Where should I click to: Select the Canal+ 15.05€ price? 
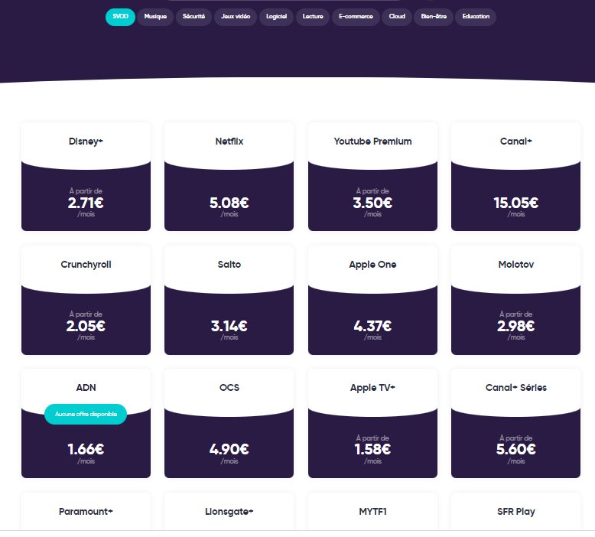[x=515, y=203]
